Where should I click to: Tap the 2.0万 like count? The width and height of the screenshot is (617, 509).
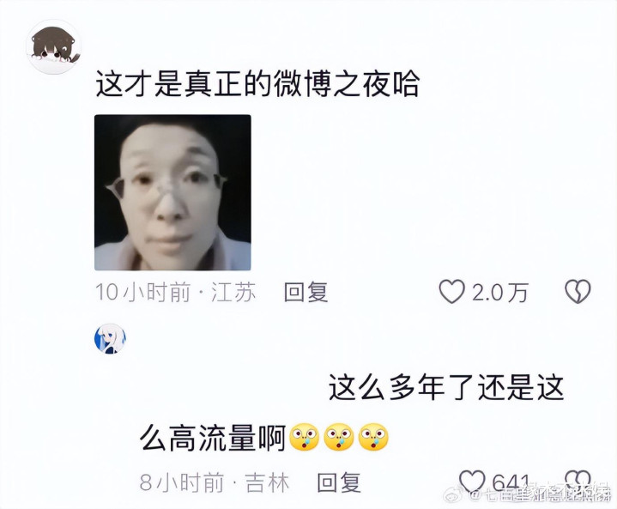tap(499, 293)
